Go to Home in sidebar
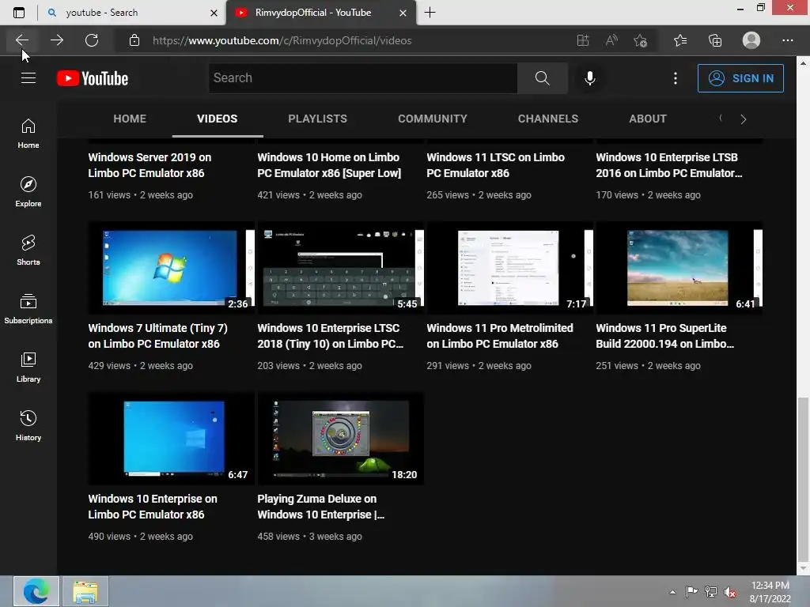Image resolution: width=810 pixels, height=607 pixels. click(28, 134)
